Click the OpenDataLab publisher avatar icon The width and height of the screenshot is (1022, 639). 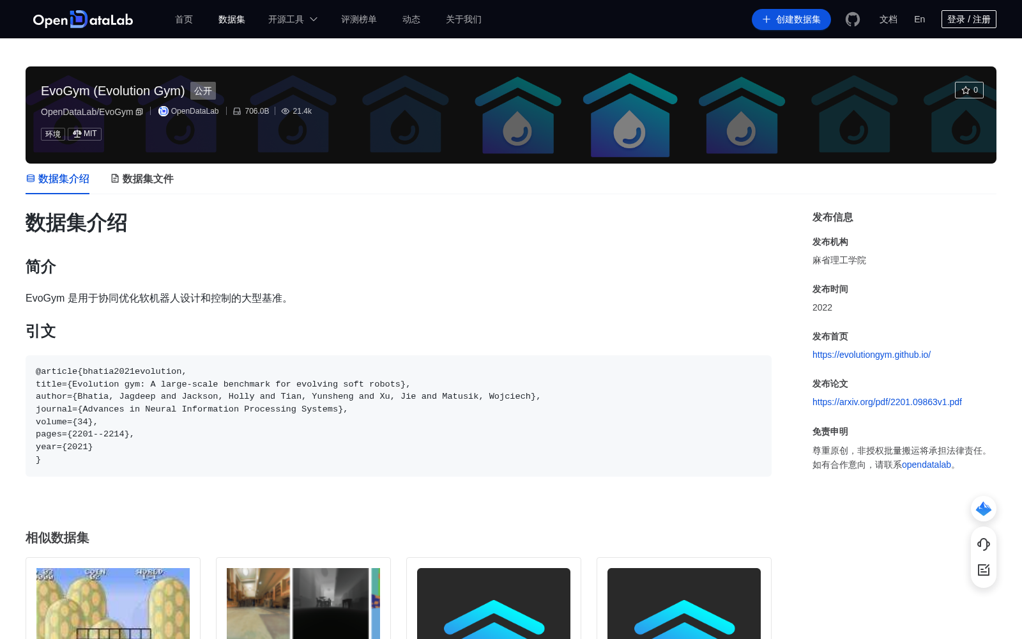click(164, 111)
